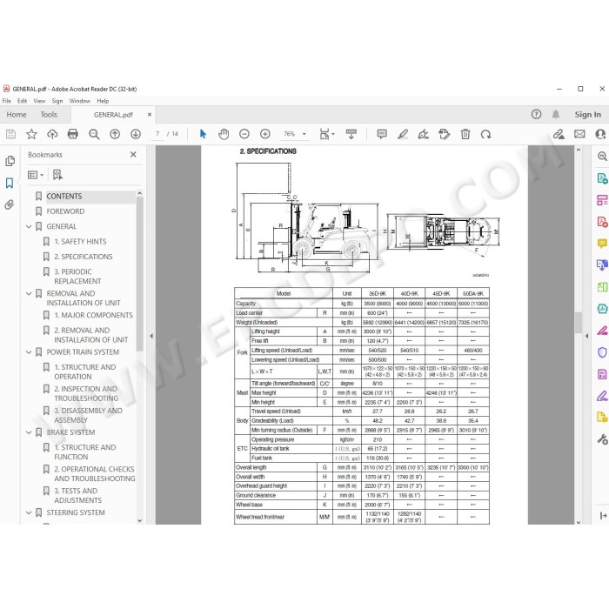Click the read mode keyboard icon
The image size is (609, 609).
pos(351,134)
